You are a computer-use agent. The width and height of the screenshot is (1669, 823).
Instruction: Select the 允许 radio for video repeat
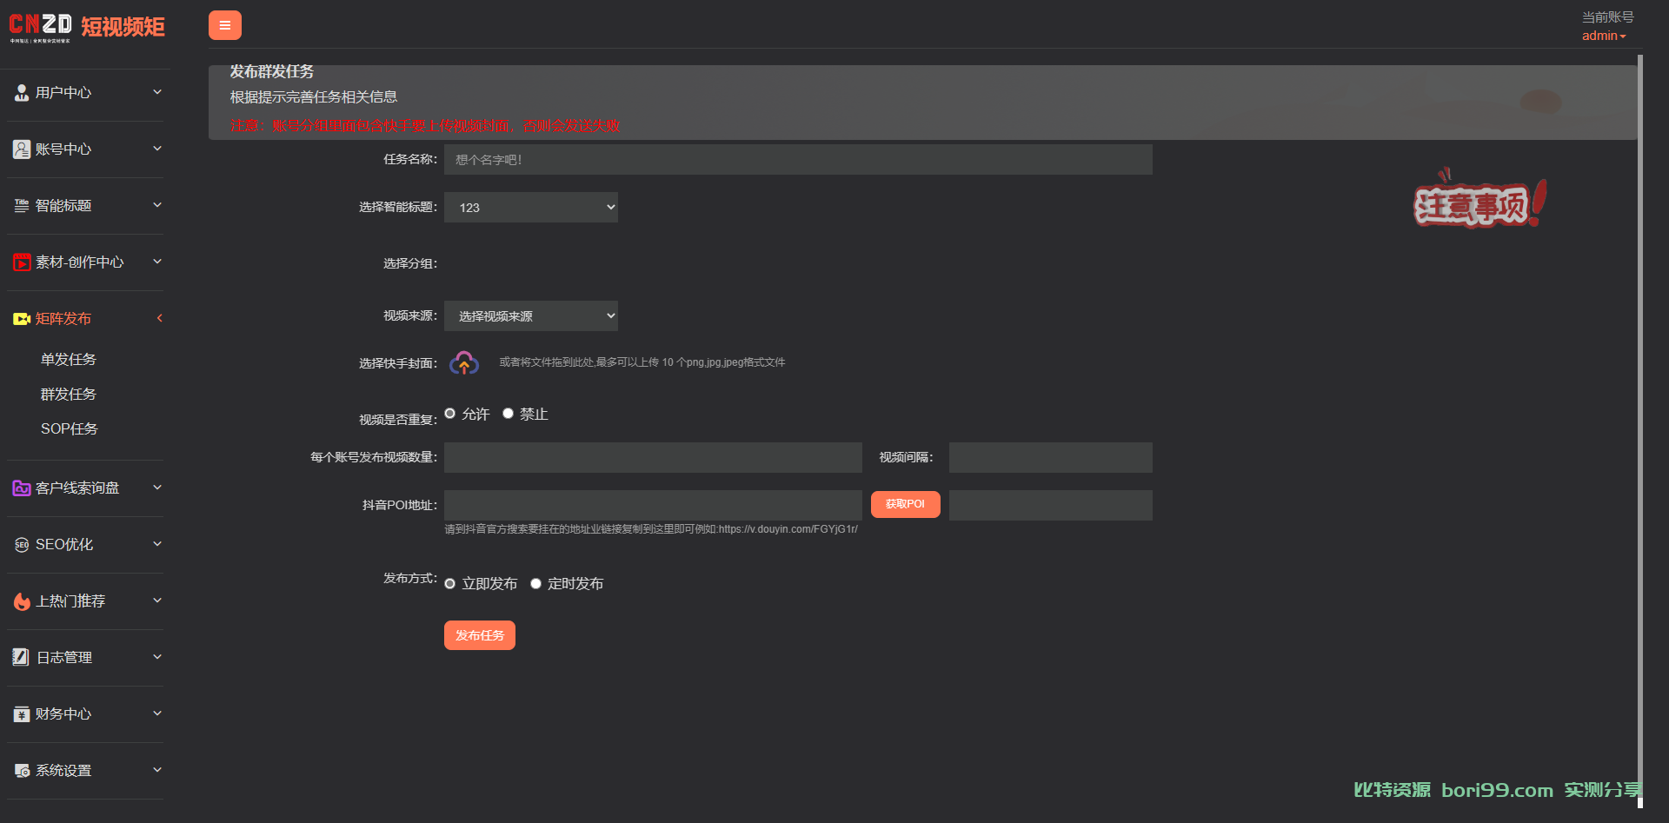(x=450, y=414)
